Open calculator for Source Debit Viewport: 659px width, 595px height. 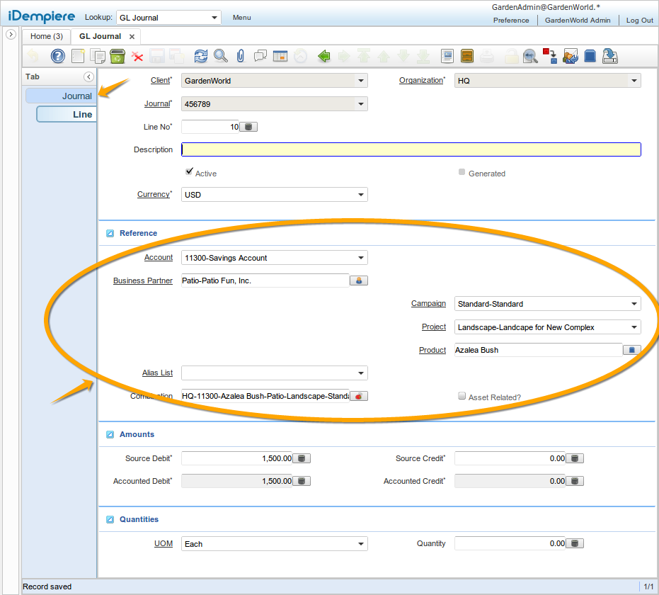[x=302, y=458]
